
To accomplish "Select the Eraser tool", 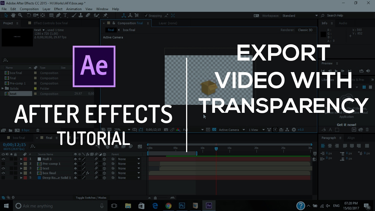I will 88,16.
